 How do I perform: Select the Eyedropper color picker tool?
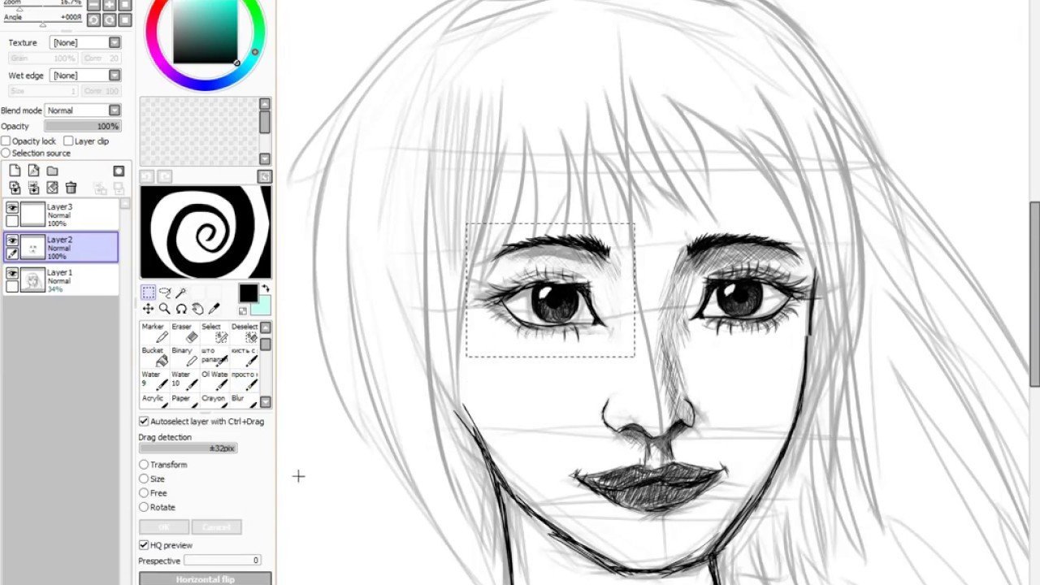pos(214,309)
